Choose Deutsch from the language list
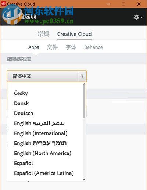This screenshot has height=190, width=147. coord(24,113)
